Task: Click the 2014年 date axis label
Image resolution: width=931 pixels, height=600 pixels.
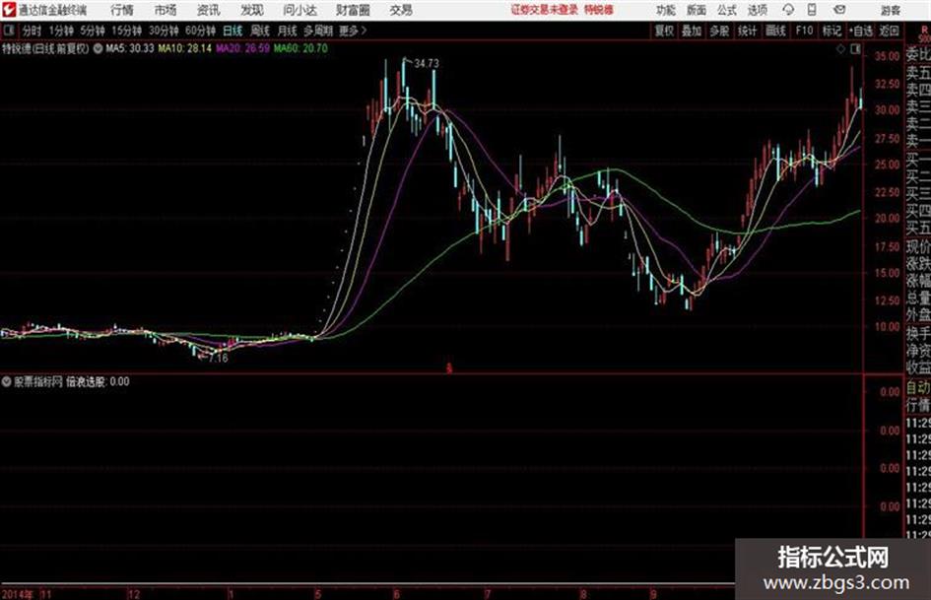Action: [x=17, y=594]
